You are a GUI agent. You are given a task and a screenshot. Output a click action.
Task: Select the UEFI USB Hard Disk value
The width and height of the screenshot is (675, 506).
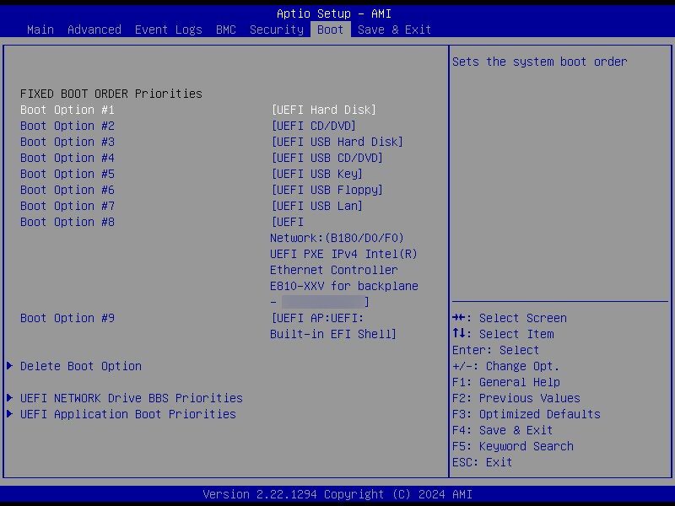pyautogui.click(x=337, y=142)
